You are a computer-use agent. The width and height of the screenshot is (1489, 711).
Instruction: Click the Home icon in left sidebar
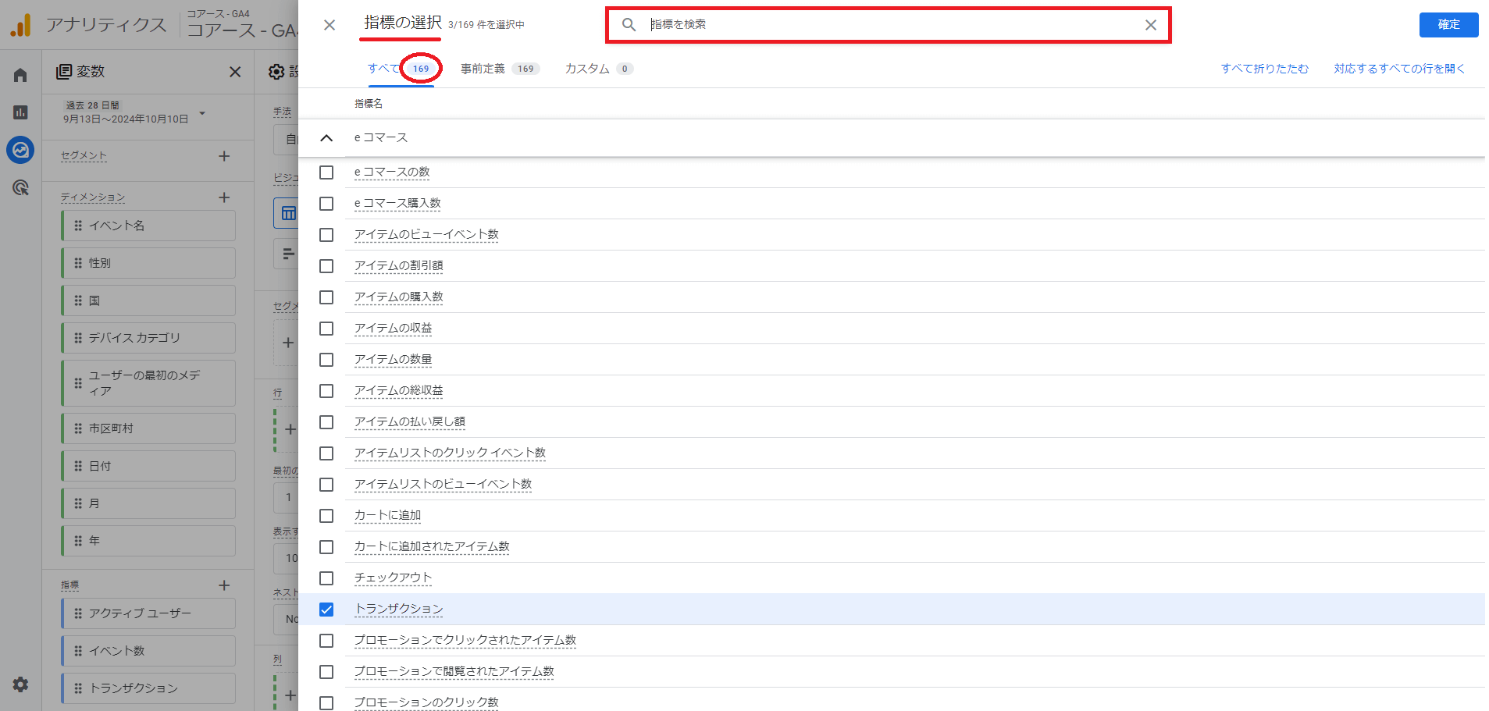(20, 75)
